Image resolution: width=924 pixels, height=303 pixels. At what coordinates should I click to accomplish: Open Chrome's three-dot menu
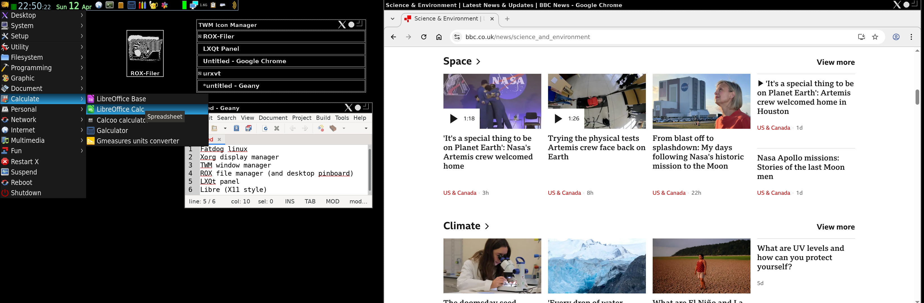click(911, 37)
